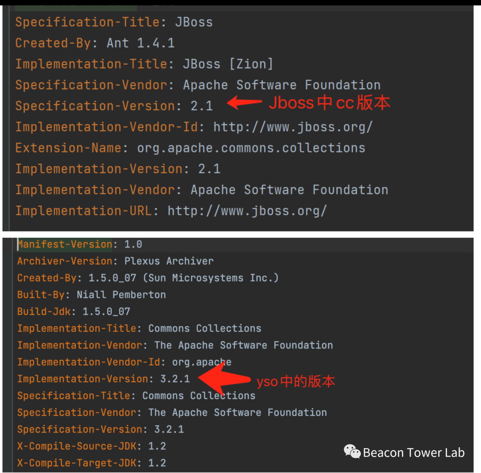Open the Implementation-URL jboss.org link
481x473 pixels.
[247, 211]
